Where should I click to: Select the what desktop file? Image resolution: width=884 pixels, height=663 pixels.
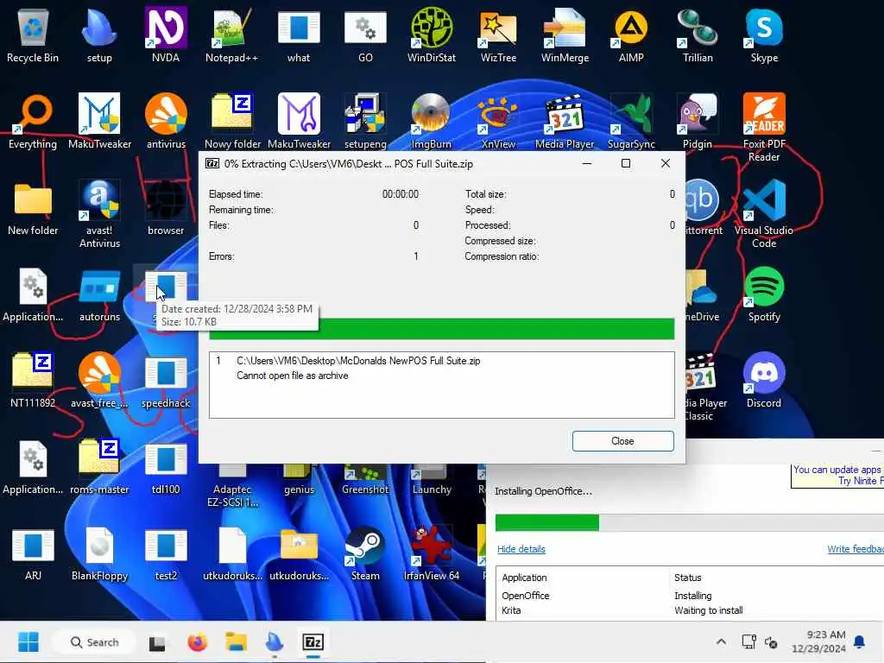pos(299,35)
